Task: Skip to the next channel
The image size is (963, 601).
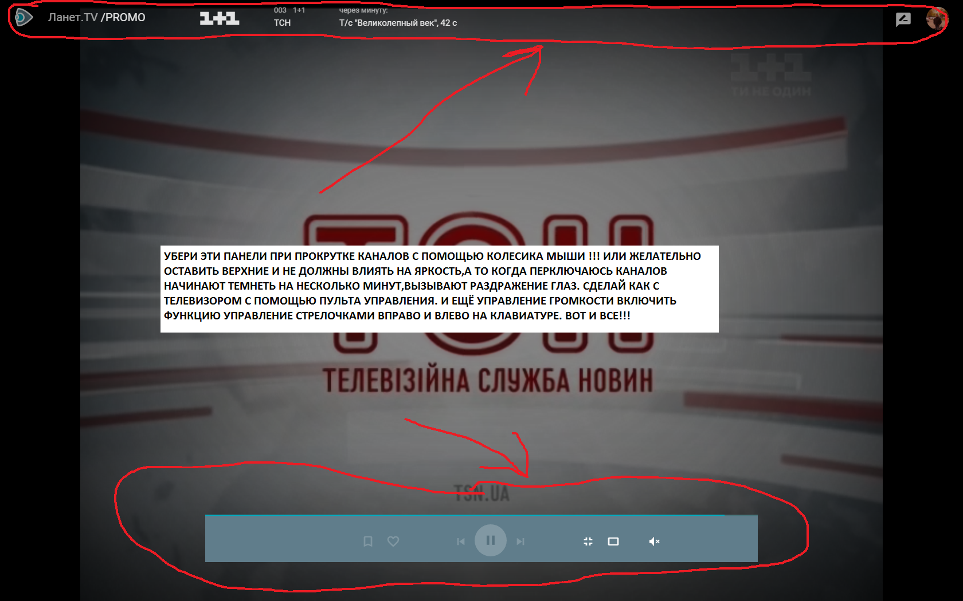Action: pos(520,541)
